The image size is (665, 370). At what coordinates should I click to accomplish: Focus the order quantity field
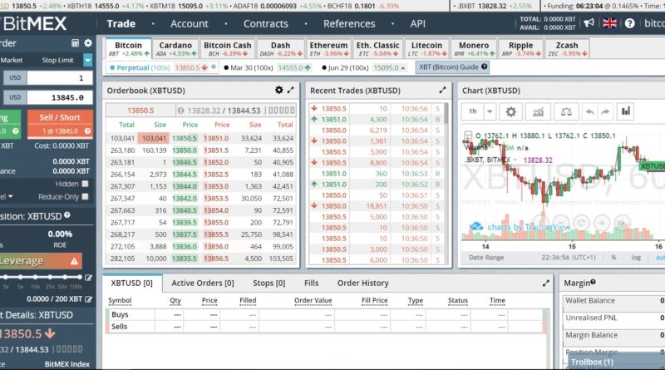click(x=60, y=78)
